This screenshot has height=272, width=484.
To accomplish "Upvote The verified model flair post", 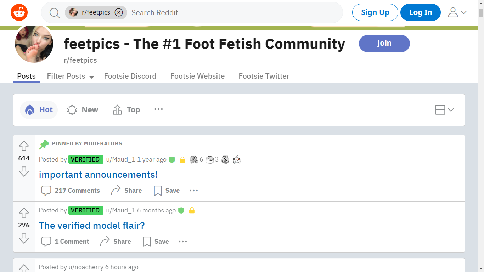I will (x=24, y=212).
